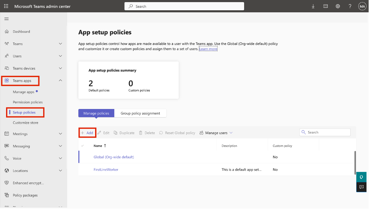Open the teal help headset button

pyautogui.click(x=362, y=177)
